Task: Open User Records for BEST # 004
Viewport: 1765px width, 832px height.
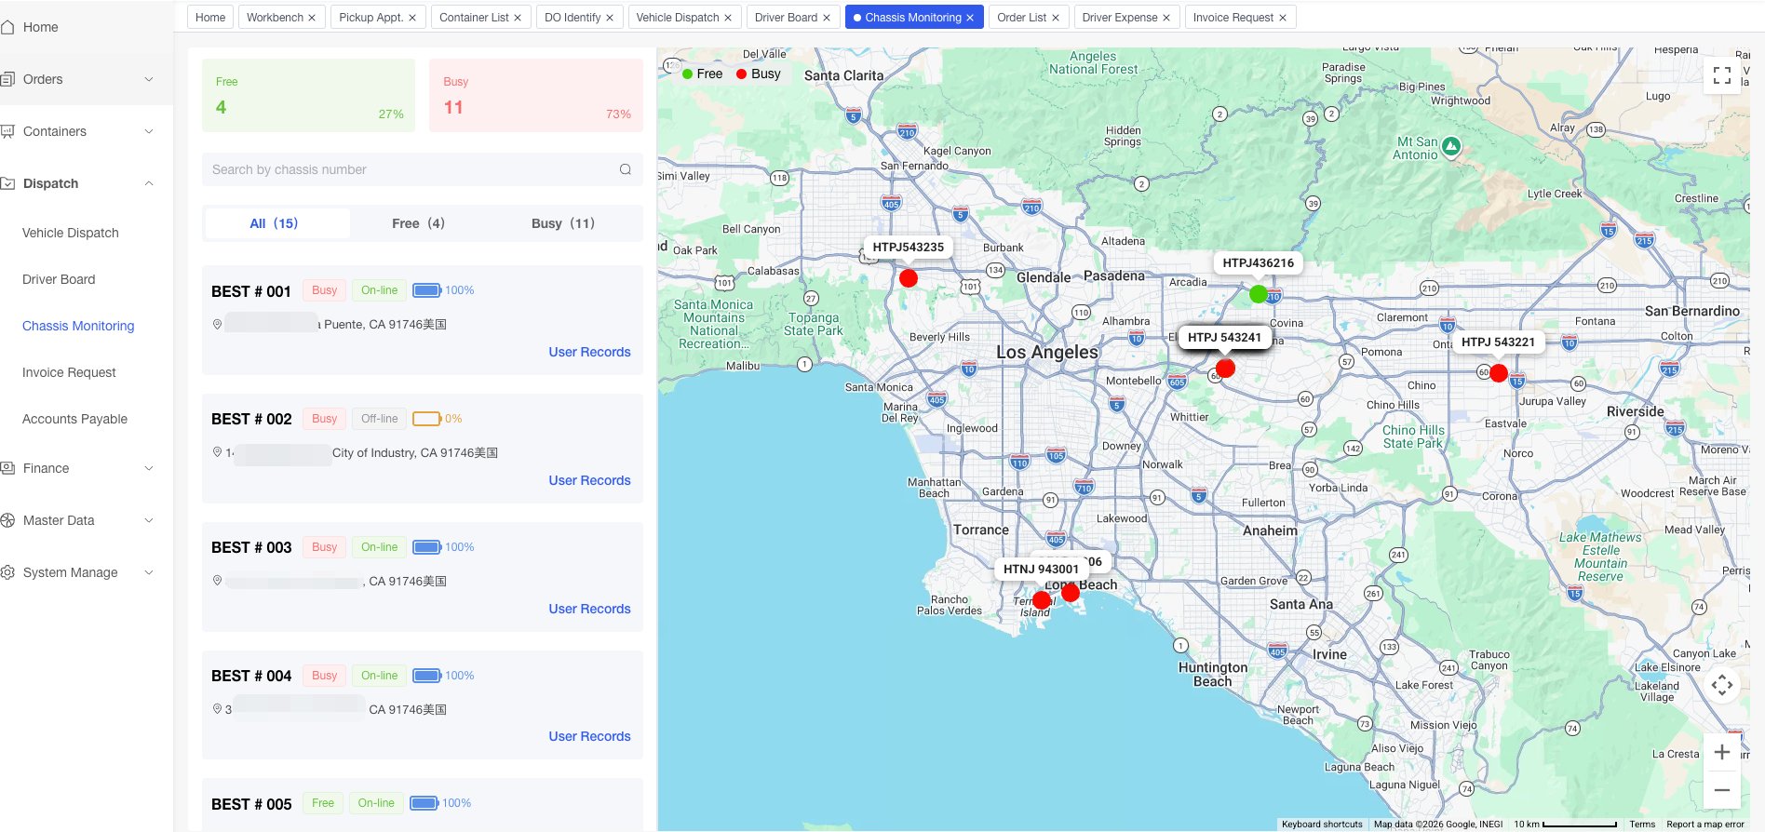Action: [x=589, y=736]
